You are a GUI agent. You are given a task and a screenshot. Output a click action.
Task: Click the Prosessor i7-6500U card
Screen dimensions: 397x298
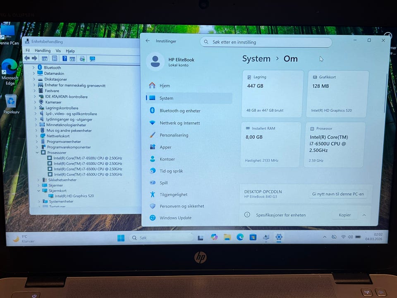[335, 145]
